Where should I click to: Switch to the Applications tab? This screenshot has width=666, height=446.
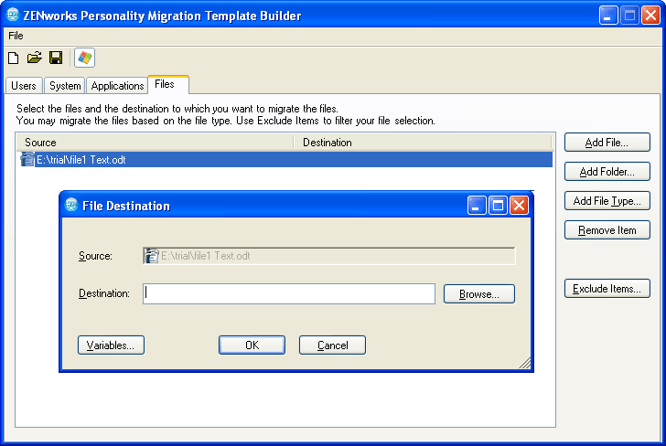click(117, 86)
